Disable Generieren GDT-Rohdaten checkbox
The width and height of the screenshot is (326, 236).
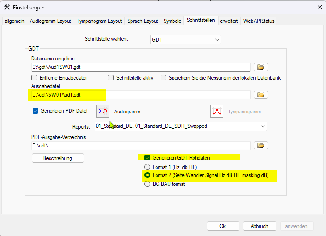(x=147, y=158)
